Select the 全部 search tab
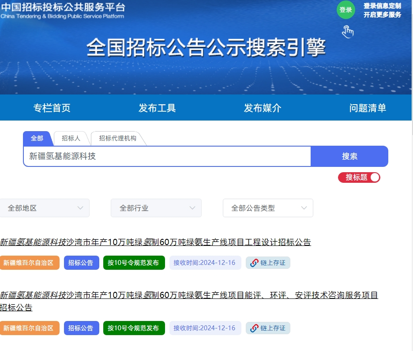Viewport: 413px width, 351px height. (x=37, y=138)
